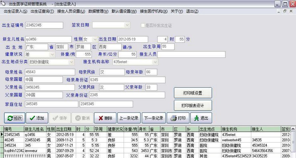Click 退出(Z) menu item

click(192, 11)
